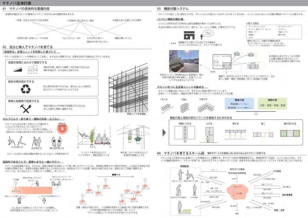308x218 pixels.
Task: Click the バス会社 label in the scheme
Action: coord(277,171)
